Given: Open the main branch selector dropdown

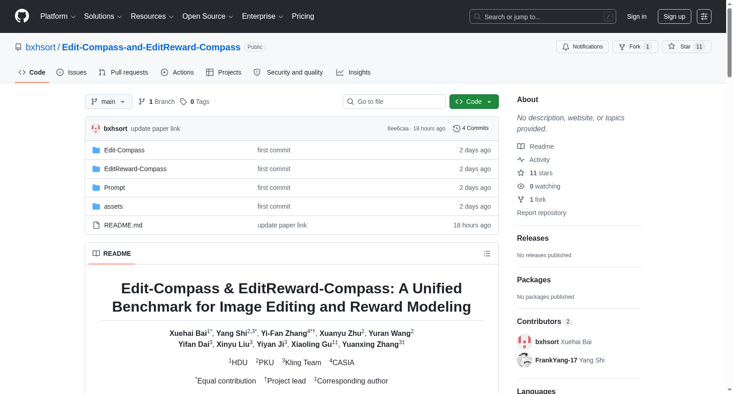Looking at the screenshot, I should coord(109,102).
